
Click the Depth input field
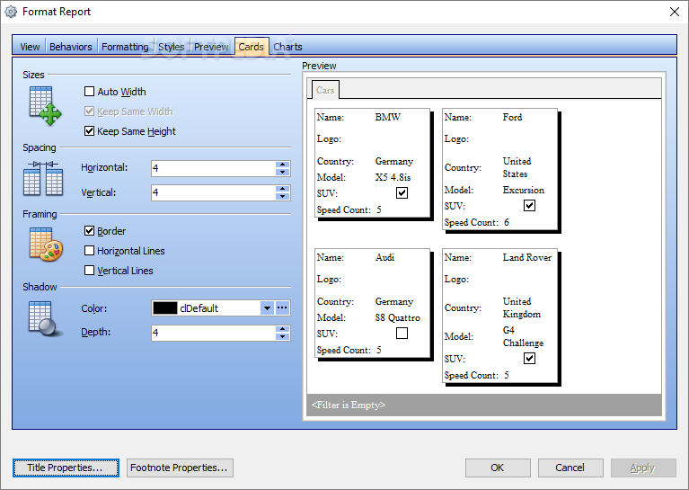coord(214,333)
